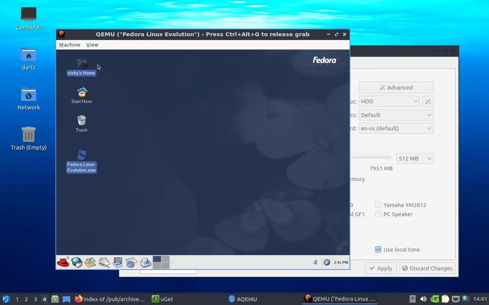Click the network tray icon
Screen dimensions: 489x305
click(455, 299)
